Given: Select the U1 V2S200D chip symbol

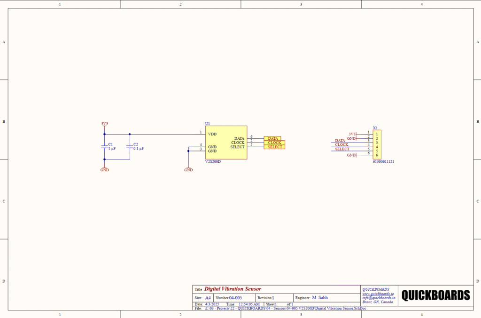Looking at the screenshot, I should (225, 142).
